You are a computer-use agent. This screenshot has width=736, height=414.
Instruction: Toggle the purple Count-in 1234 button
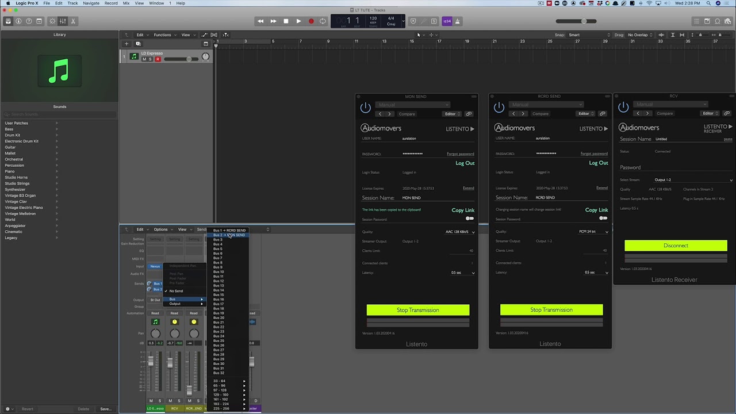[x=447, y=21]
